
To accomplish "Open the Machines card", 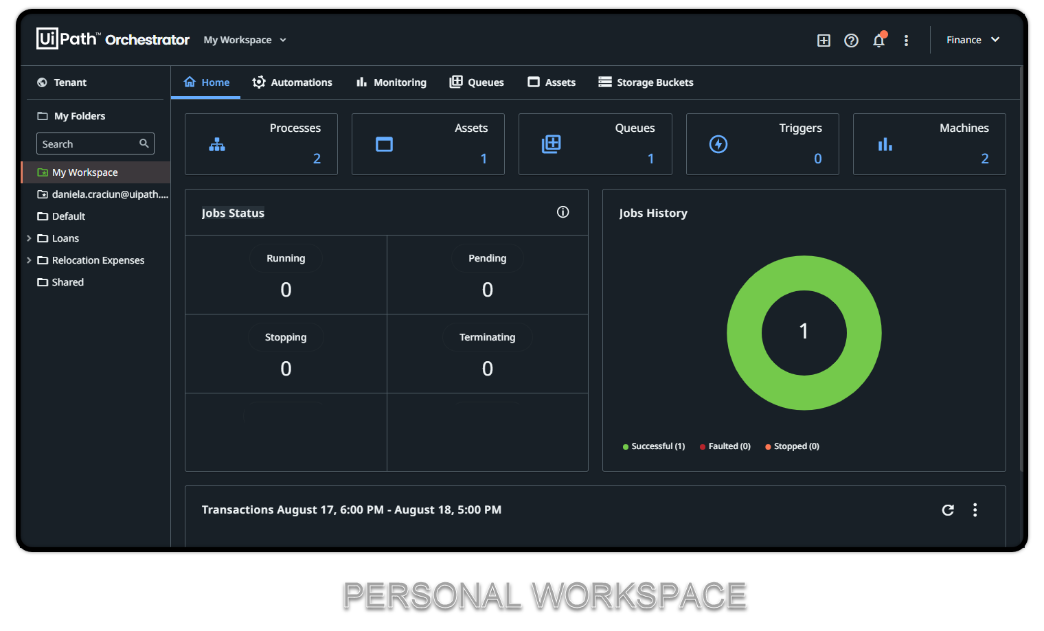I will pos(929,144).
